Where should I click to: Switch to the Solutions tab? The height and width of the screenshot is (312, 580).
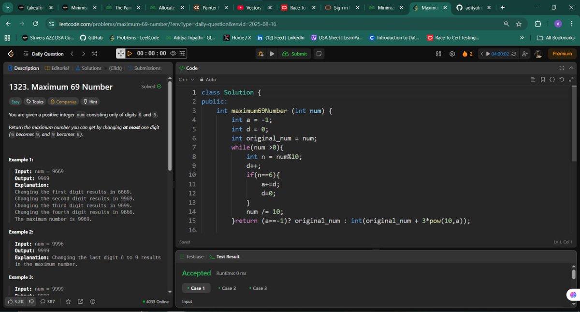point(88,68)
